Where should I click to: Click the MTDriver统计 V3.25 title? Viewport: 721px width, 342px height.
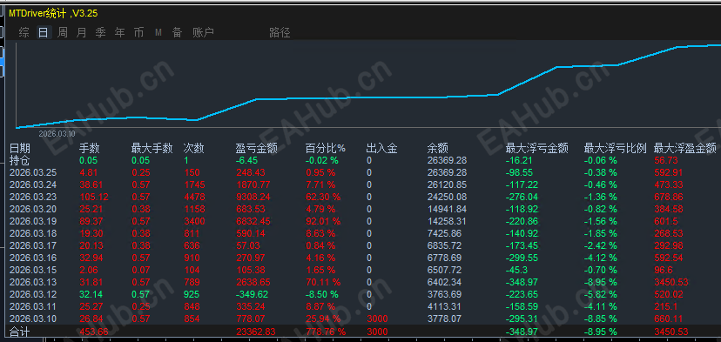point(53,14)
